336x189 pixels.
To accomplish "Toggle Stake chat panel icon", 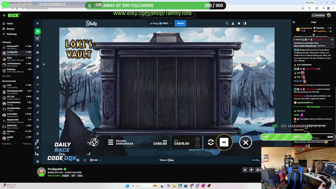I will click(245, 23).
